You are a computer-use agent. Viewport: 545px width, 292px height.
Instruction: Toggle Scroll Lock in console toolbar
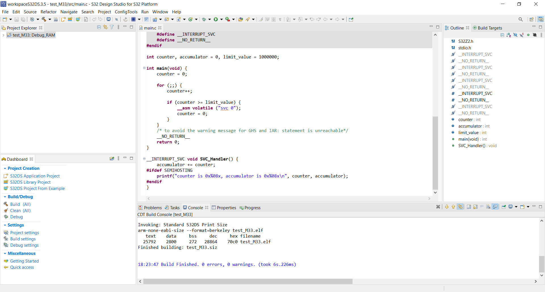[x=475, y=207]
